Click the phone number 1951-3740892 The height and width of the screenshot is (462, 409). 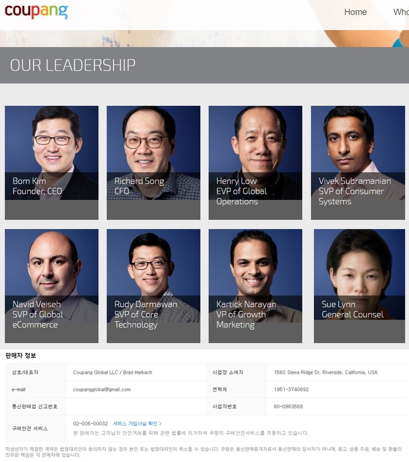[x=291, y=389]
